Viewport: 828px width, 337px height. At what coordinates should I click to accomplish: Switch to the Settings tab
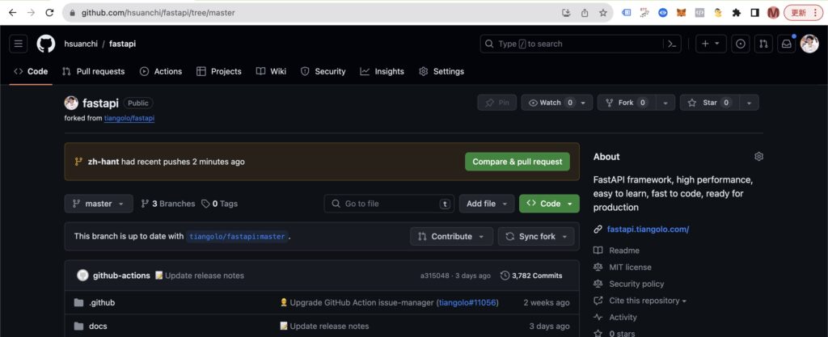[441, 71]
